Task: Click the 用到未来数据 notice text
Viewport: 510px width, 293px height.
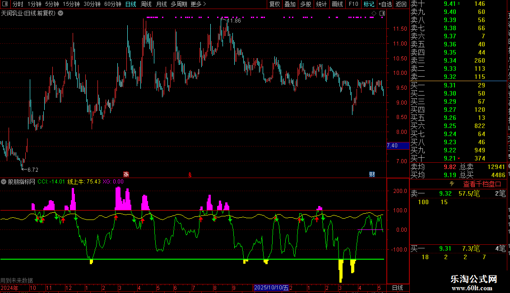Action: point(17,280)
